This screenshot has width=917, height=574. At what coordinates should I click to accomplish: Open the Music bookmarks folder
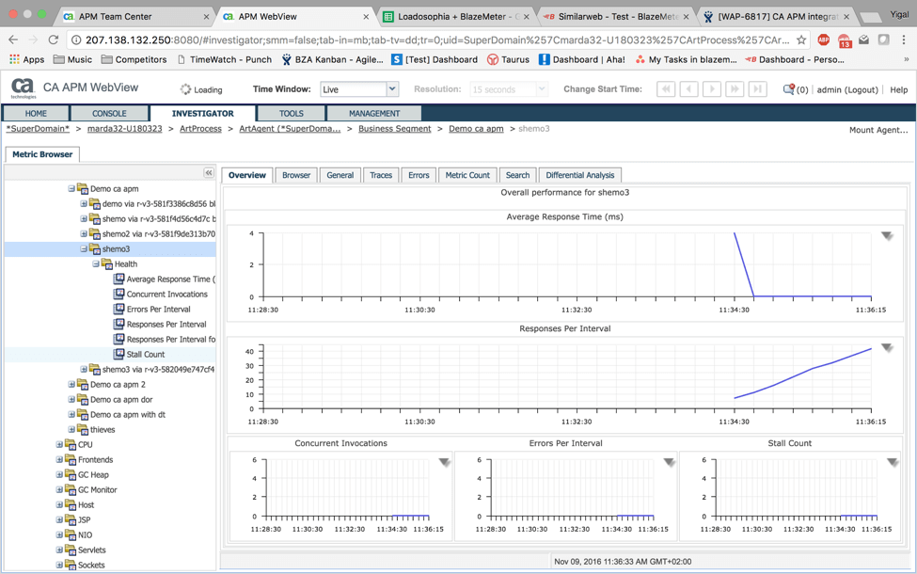[72, 59]
